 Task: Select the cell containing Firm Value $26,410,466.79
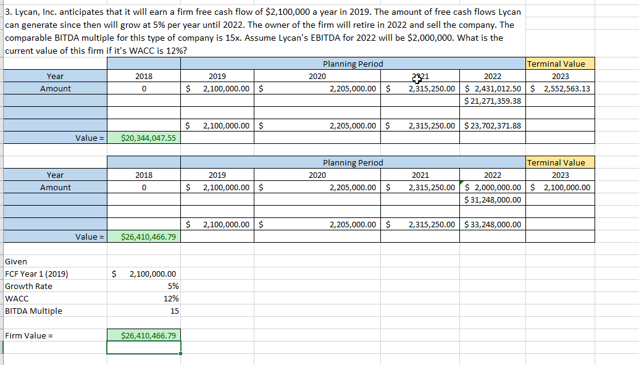click(143, 335)
